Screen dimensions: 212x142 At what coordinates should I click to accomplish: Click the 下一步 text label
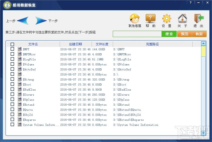coord(53,21)
